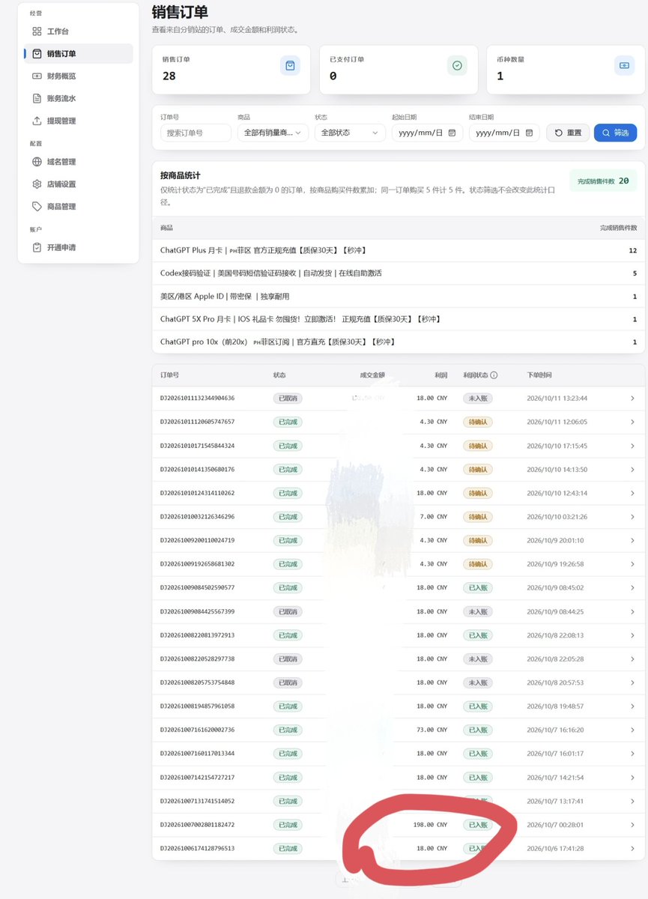
Task: Click the grid icon beside 工作台
Action: tap(37, 31)
